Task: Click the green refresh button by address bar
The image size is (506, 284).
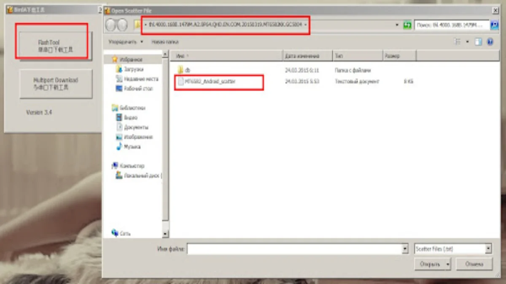Action: tap(407, 25)
